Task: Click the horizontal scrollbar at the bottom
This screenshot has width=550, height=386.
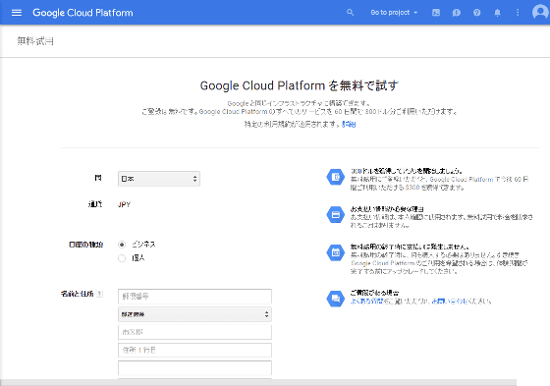Action: (x=258, y=382)
